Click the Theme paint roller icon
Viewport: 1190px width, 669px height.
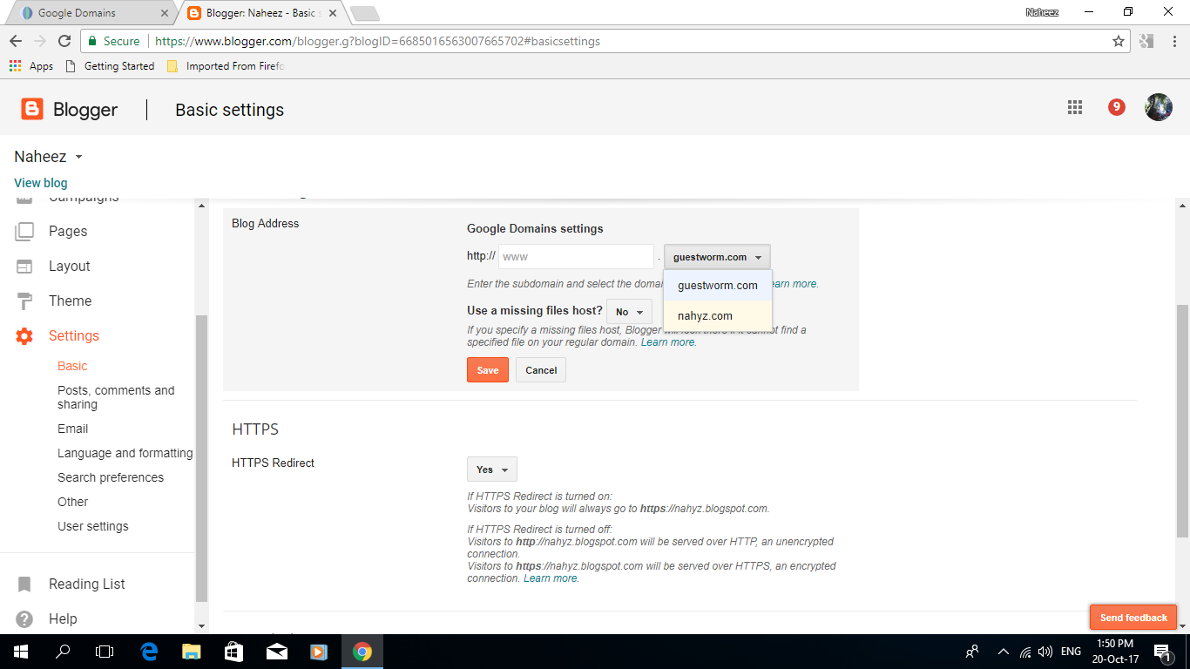24,301
